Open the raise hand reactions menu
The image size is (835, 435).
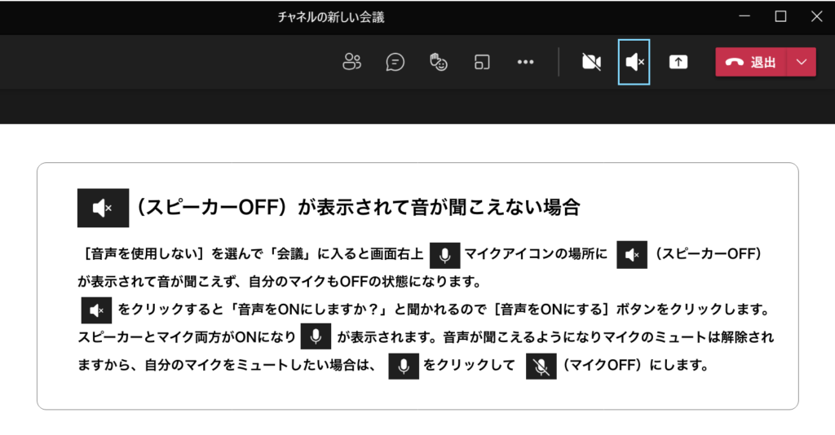(x=438, y=62)
